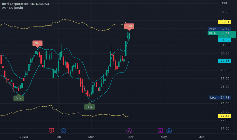Click the Buy signal label in December
The image size is (237, 140).
19,98
